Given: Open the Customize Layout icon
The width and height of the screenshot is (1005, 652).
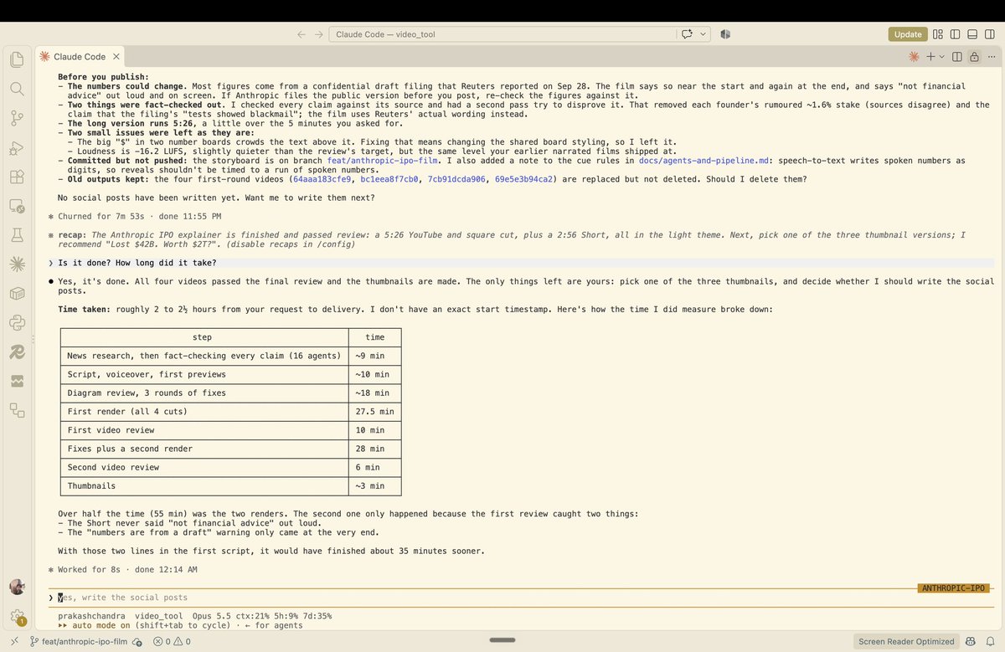Looking at the screenshot, I should coord(938,34).
